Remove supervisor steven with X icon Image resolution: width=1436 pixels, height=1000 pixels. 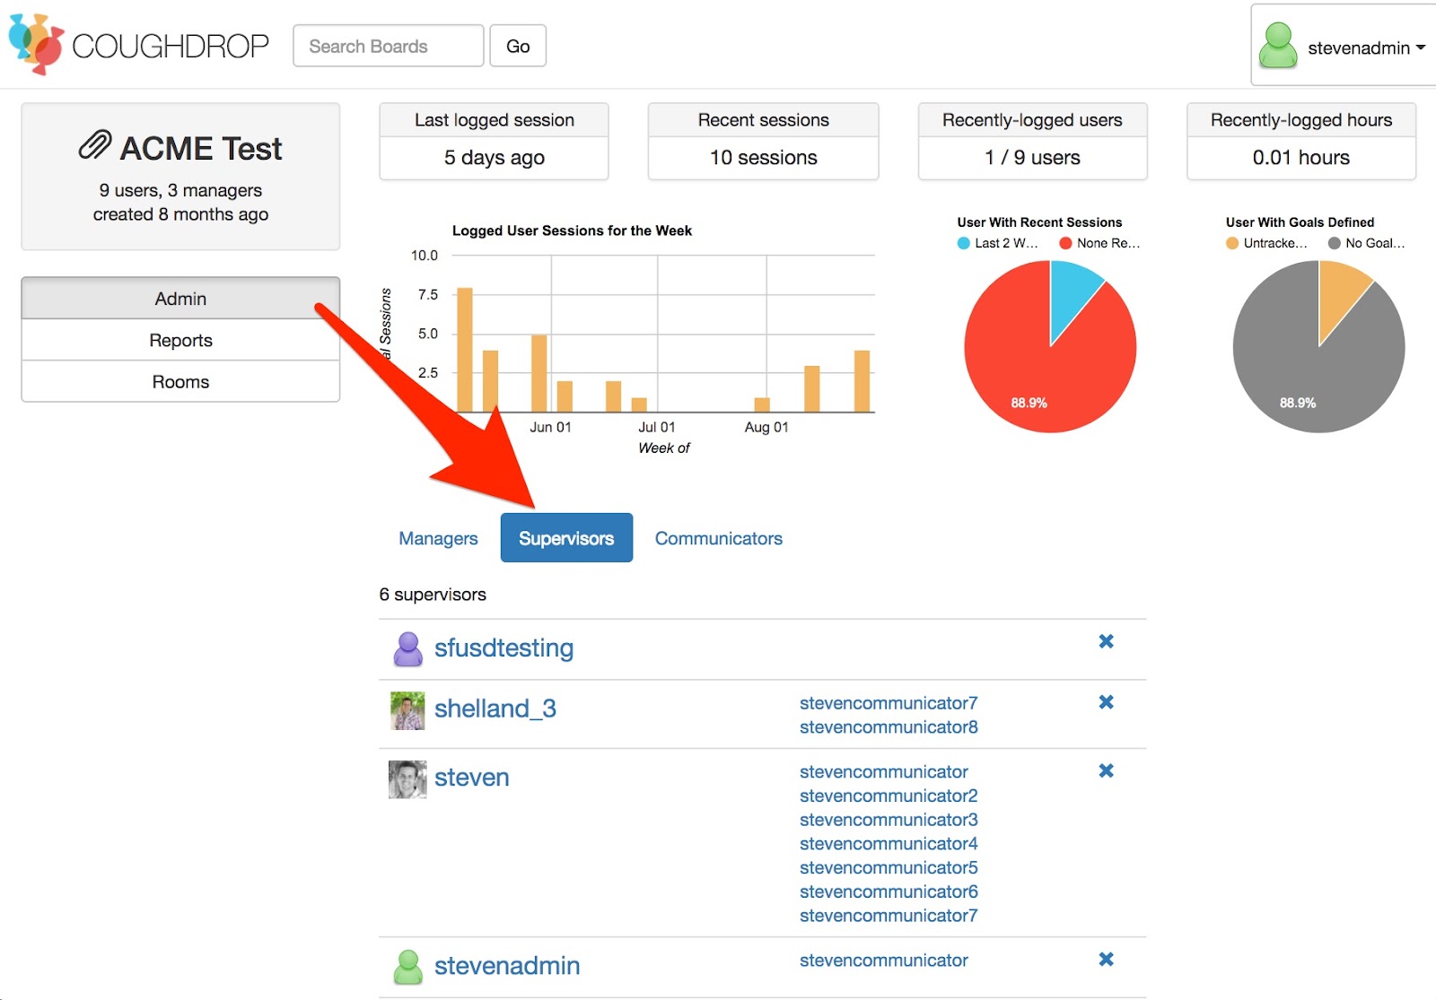1106,771
